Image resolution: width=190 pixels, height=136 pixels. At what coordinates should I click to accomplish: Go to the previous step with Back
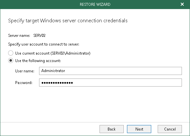[111, 129]
